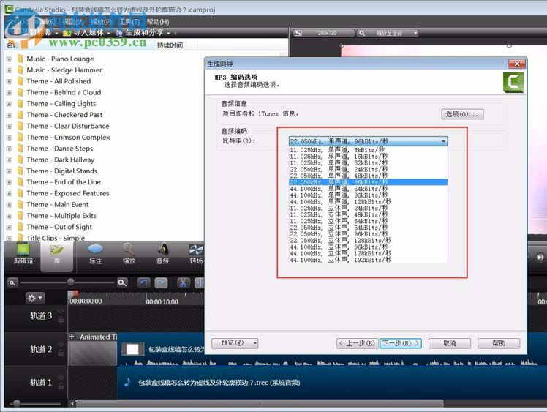This screenshot has height=412, width=547.
Task: Cancel the production wizard (取消)
Action: click(x=450, y=343)
